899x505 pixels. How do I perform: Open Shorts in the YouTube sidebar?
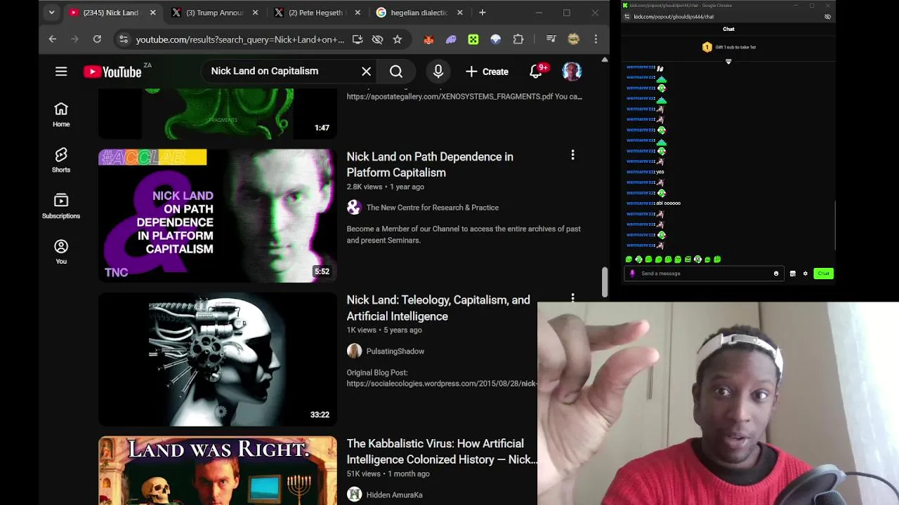click(61, 160)
